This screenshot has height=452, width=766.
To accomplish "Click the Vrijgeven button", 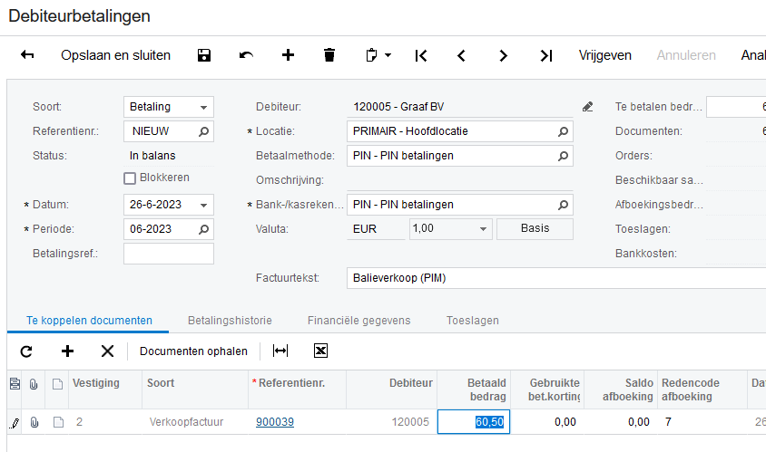I will 605,55.
